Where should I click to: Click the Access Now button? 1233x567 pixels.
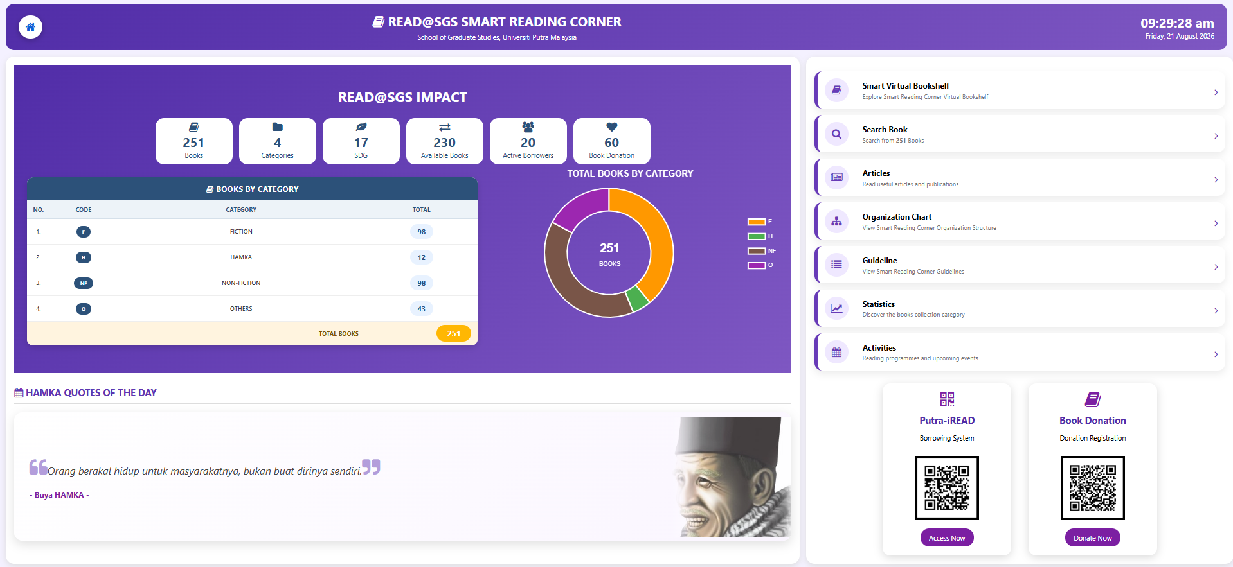click(947, 538)
